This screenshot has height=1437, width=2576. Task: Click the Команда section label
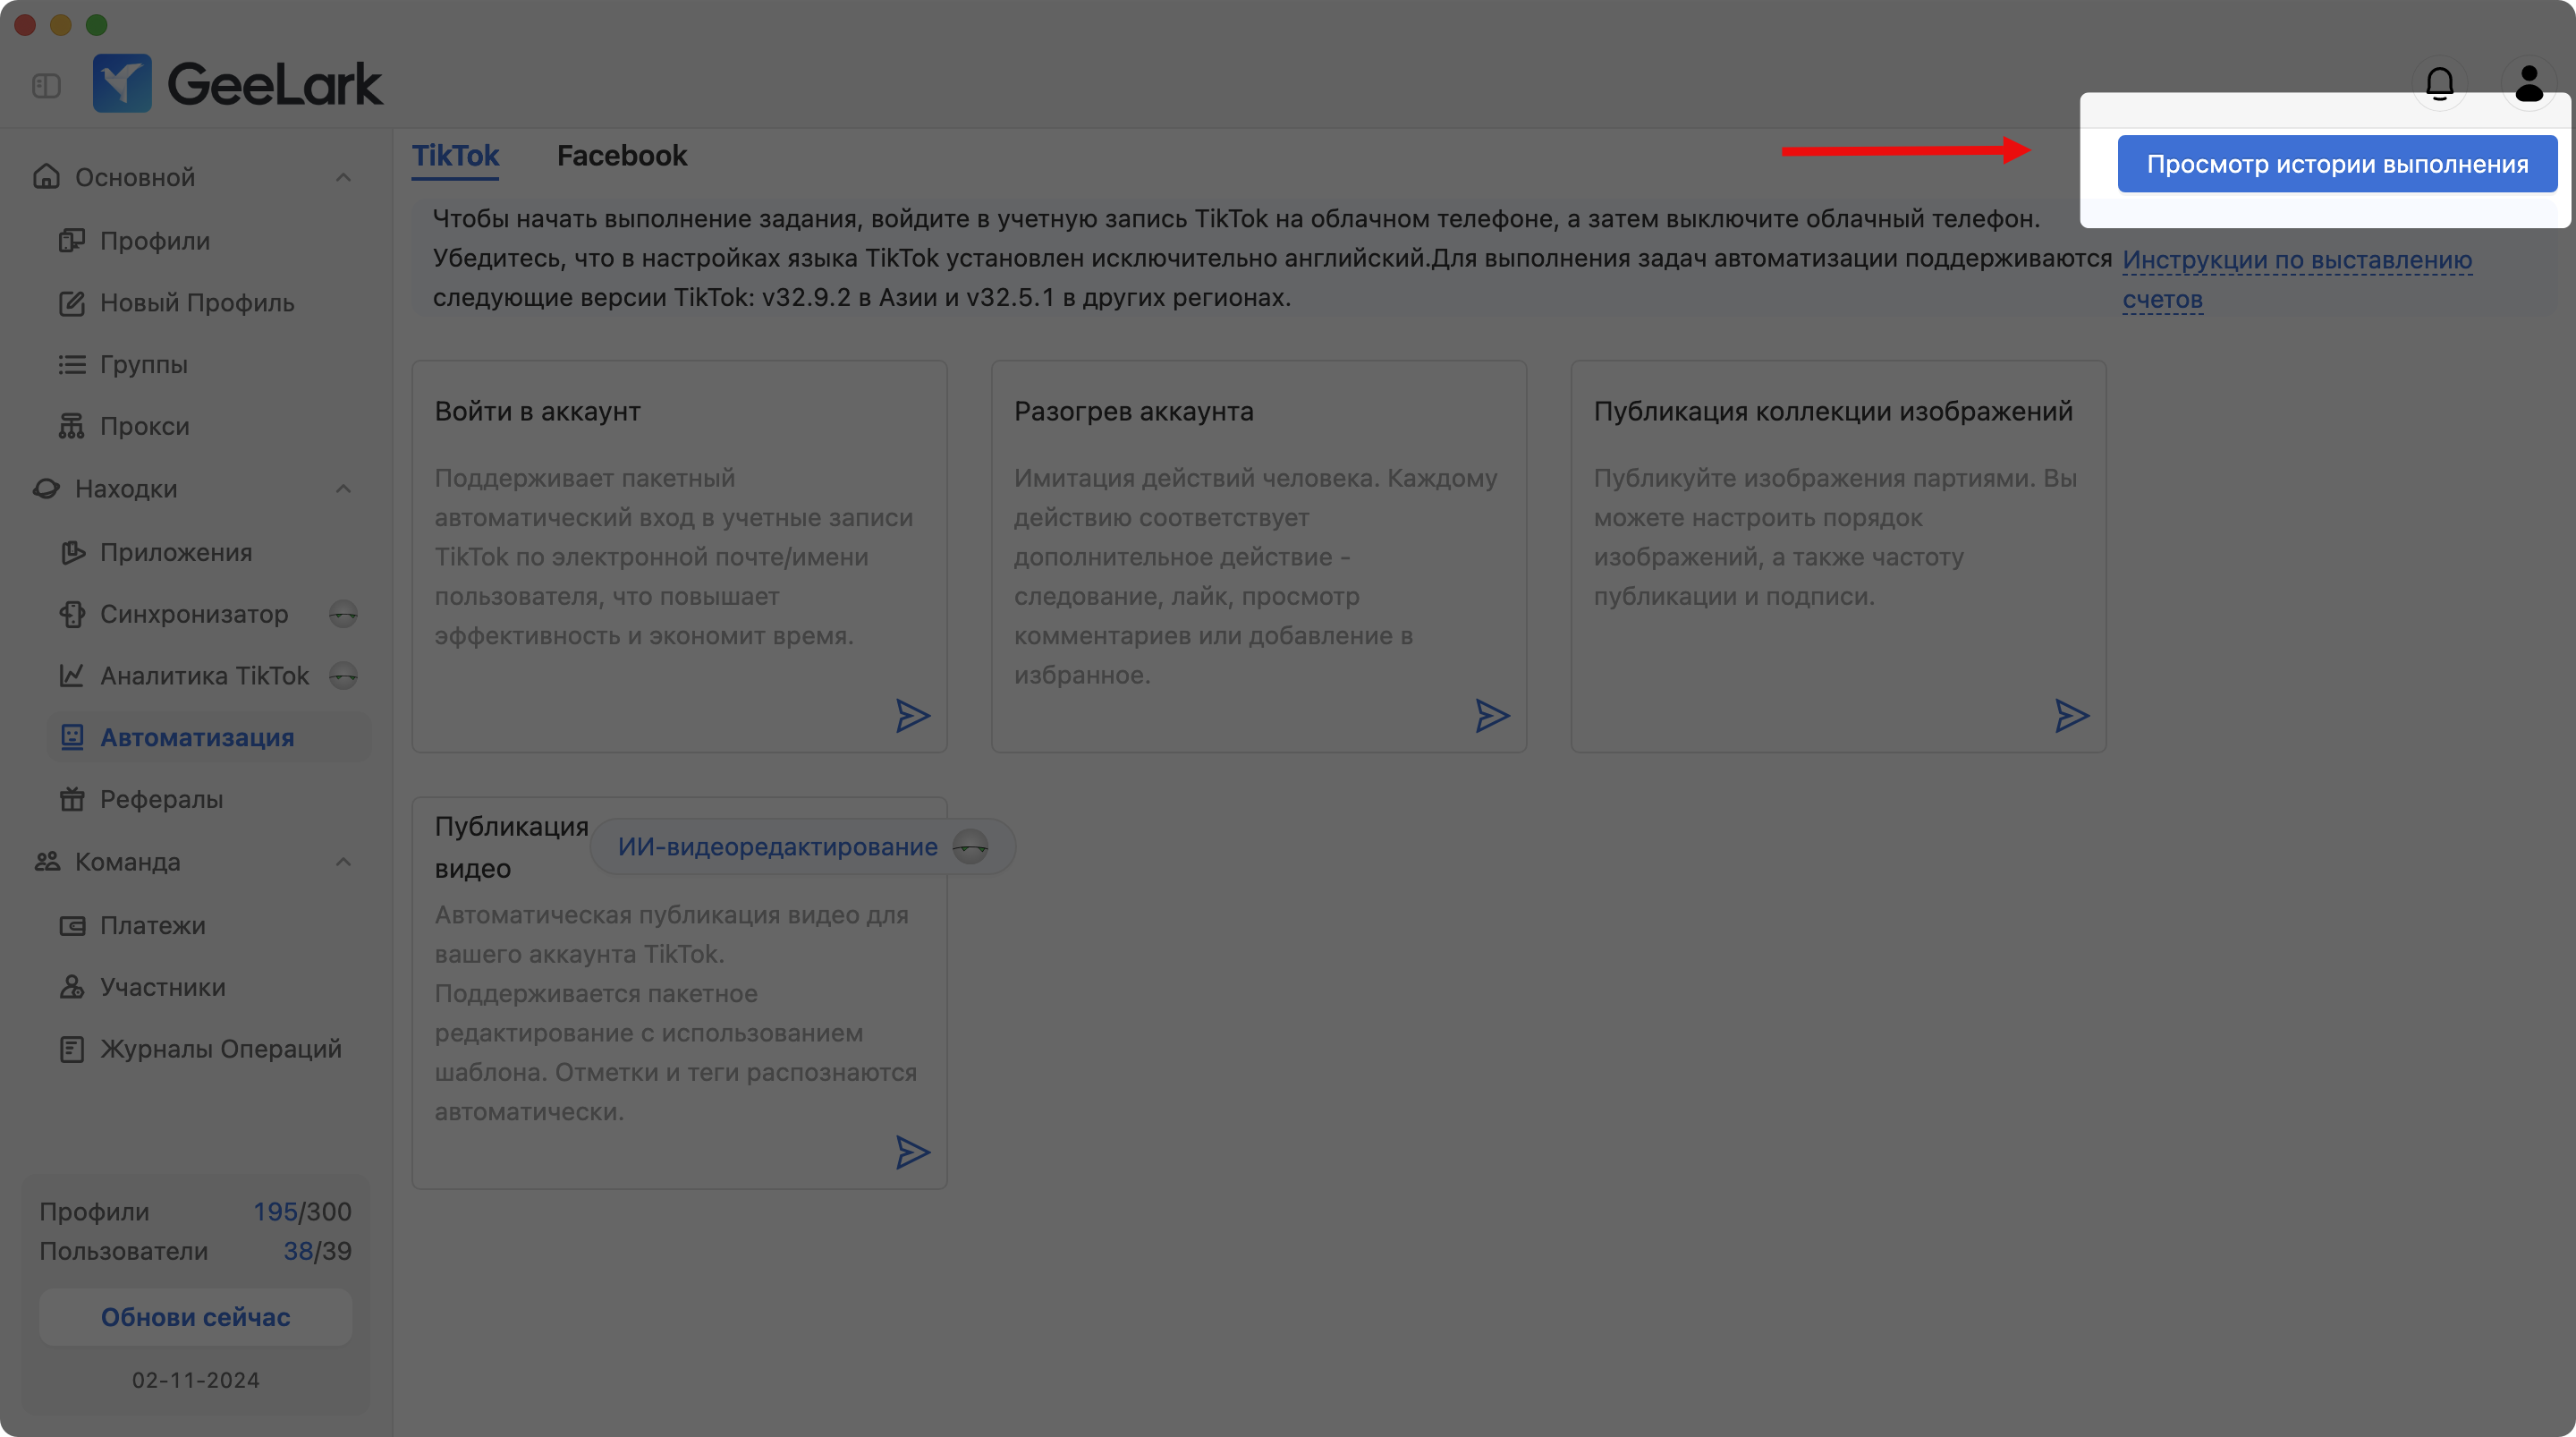128,863
